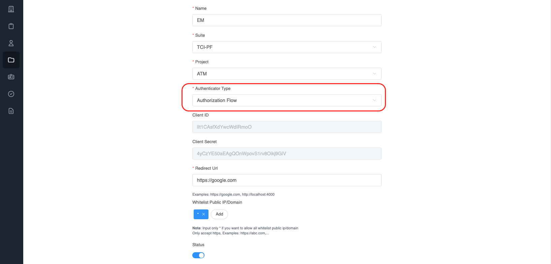Click the ID badge sidebar icon
The image size is (551, 264).
(11, 77)
